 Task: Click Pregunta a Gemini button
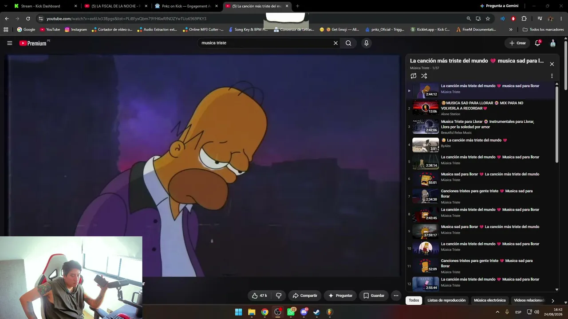pos(499,6)
